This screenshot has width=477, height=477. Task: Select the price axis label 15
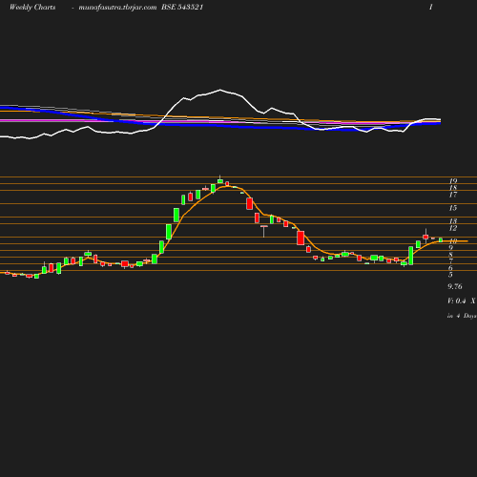[x=453, y=208]
